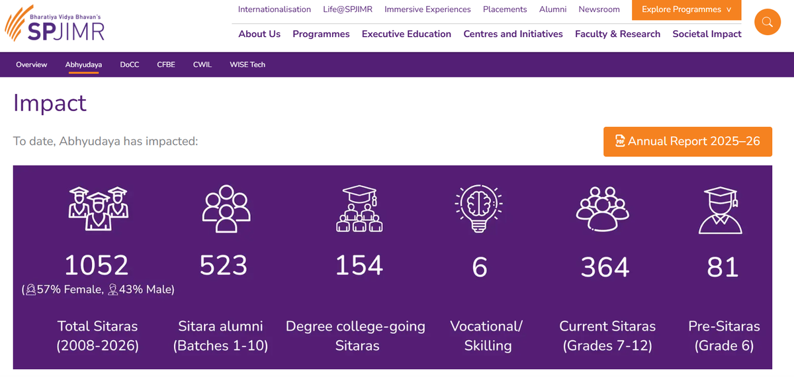Click 'Degree college-going Sitaras' label
This screenshot has height=377, width=794.
pyautogui.click(x=356, y=336)
